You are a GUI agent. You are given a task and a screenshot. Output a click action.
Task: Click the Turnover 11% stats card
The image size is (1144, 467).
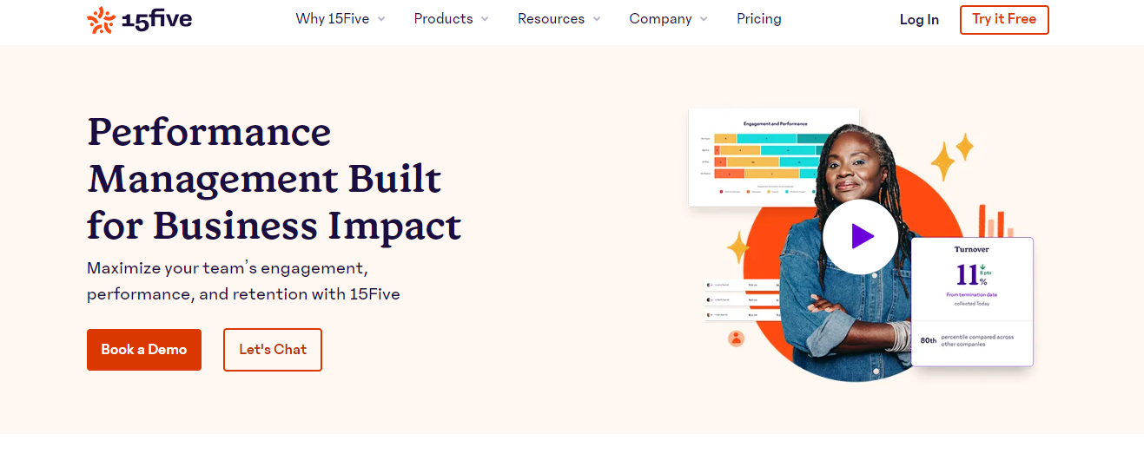[972, 301]
